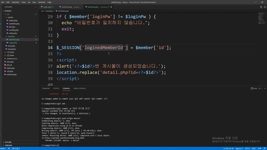Show the Problems panel tab
This screenshot has width=267, height=150.
click(46, 88)
